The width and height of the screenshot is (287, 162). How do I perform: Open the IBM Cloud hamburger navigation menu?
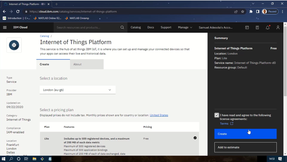coord(5,27)
